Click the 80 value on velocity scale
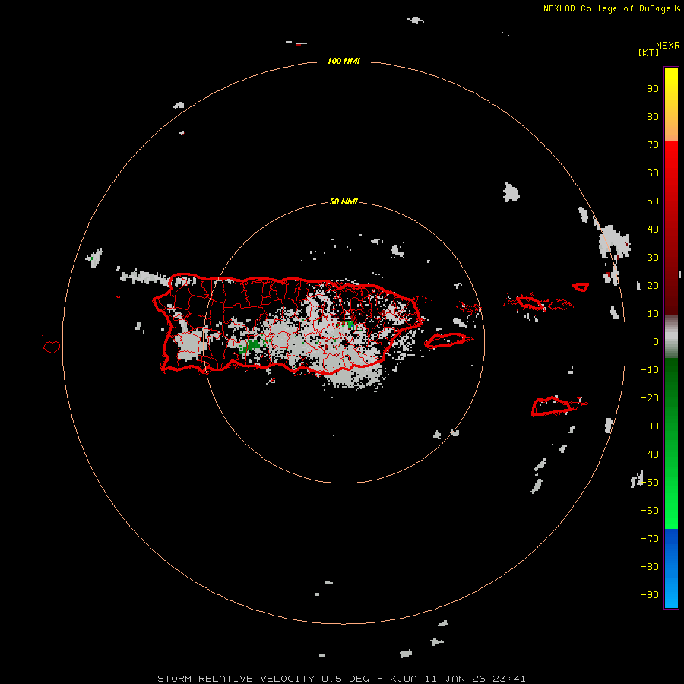This screenshot has height=684, width=684. click(x=653, y=117)
